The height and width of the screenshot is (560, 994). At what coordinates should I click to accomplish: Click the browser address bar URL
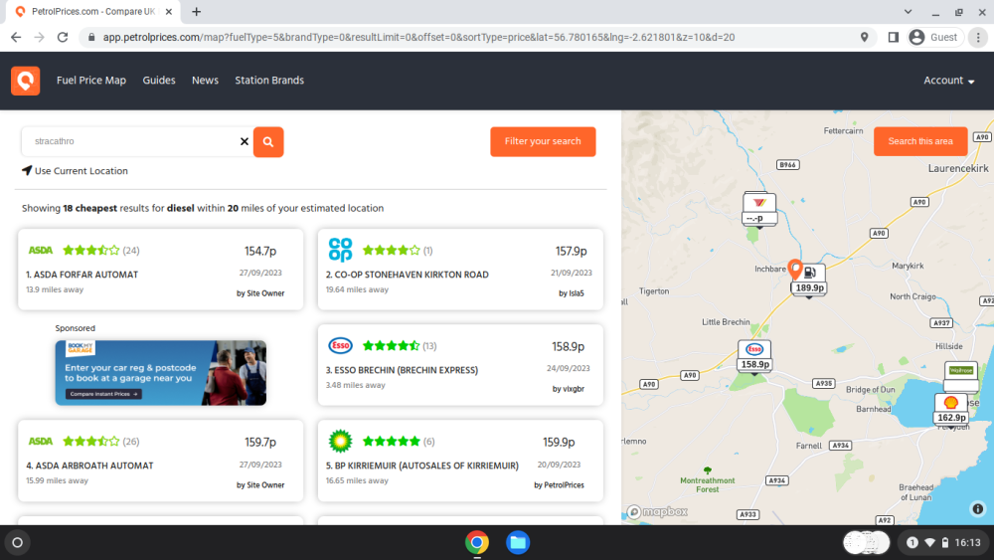[x=418, y=38]
